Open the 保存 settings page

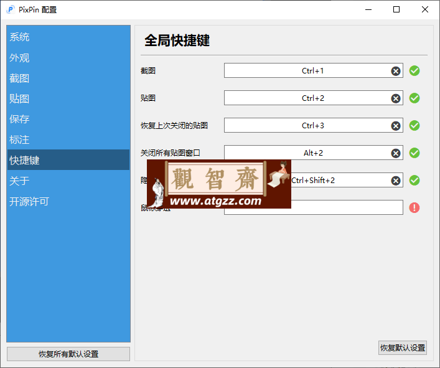[68, 120]
